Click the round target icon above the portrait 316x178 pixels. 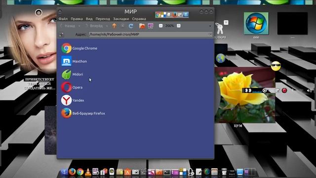[39, 12]
